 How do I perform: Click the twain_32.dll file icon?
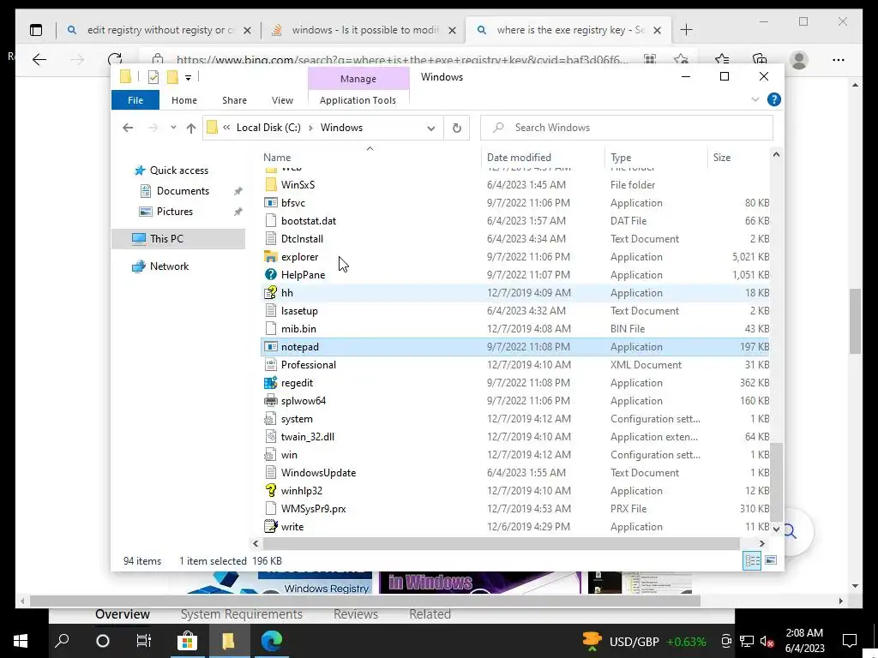270,436
